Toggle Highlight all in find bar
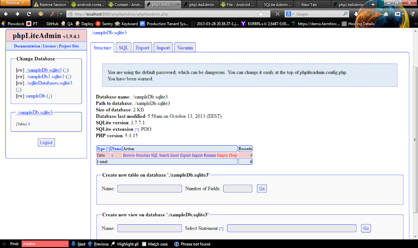 click(125, 244)
